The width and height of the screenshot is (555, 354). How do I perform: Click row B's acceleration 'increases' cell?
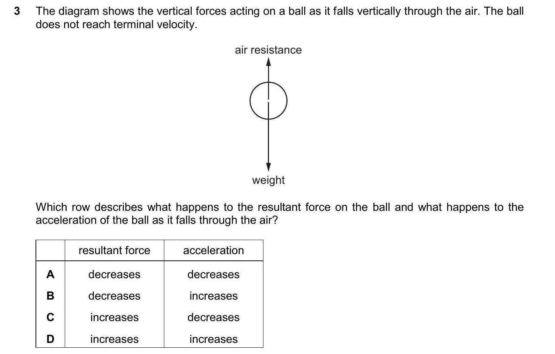[x=213, y=296]
